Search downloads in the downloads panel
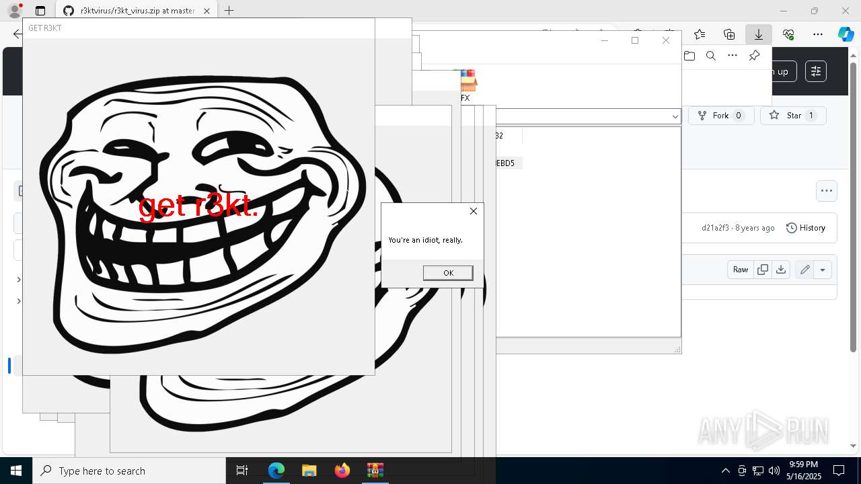 [x=711, y=56]
